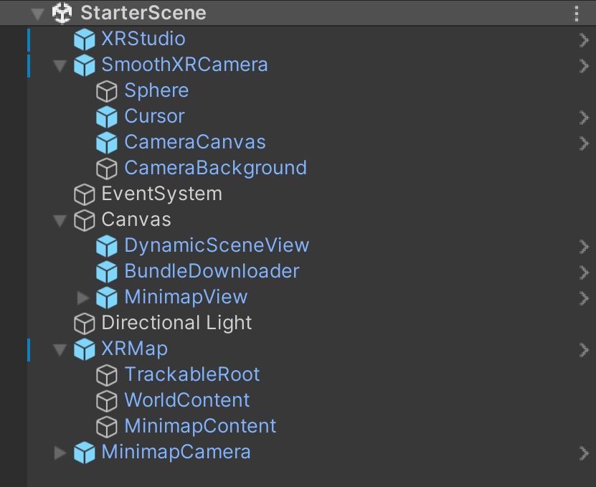Viewport: 596px width, 487px height.
Task: Click the MinimapCamera blue cube icon
Action: 85,453
